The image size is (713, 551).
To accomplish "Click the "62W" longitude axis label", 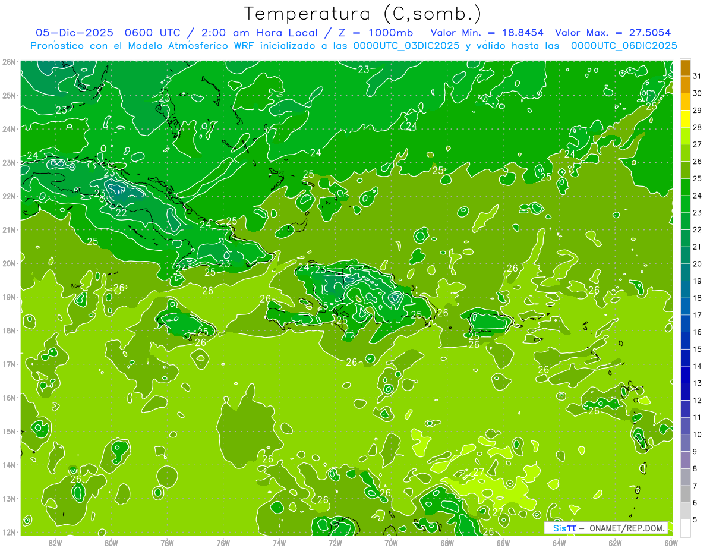I will pos(615,543).
